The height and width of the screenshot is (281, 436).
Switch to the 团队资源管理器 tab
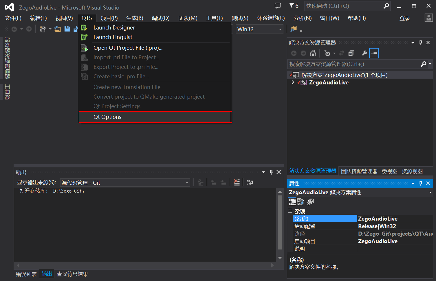pyautogui.click(x=359, y=171)
